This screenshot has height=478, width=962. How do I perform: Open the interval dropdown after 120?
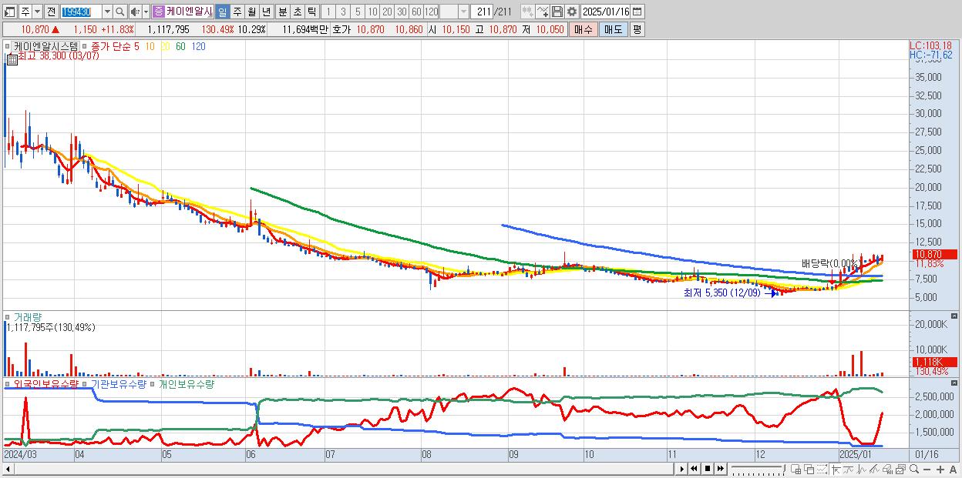463,12
